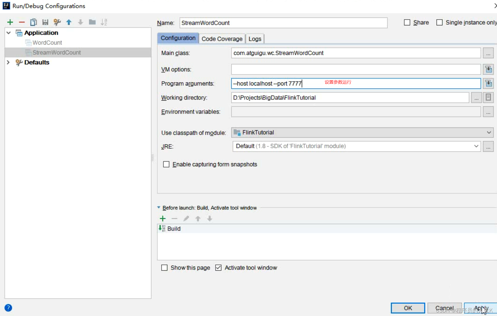Toggle Enable capturing form snapshots
This screenshot has height=316, width=497.
coord(166,165)
